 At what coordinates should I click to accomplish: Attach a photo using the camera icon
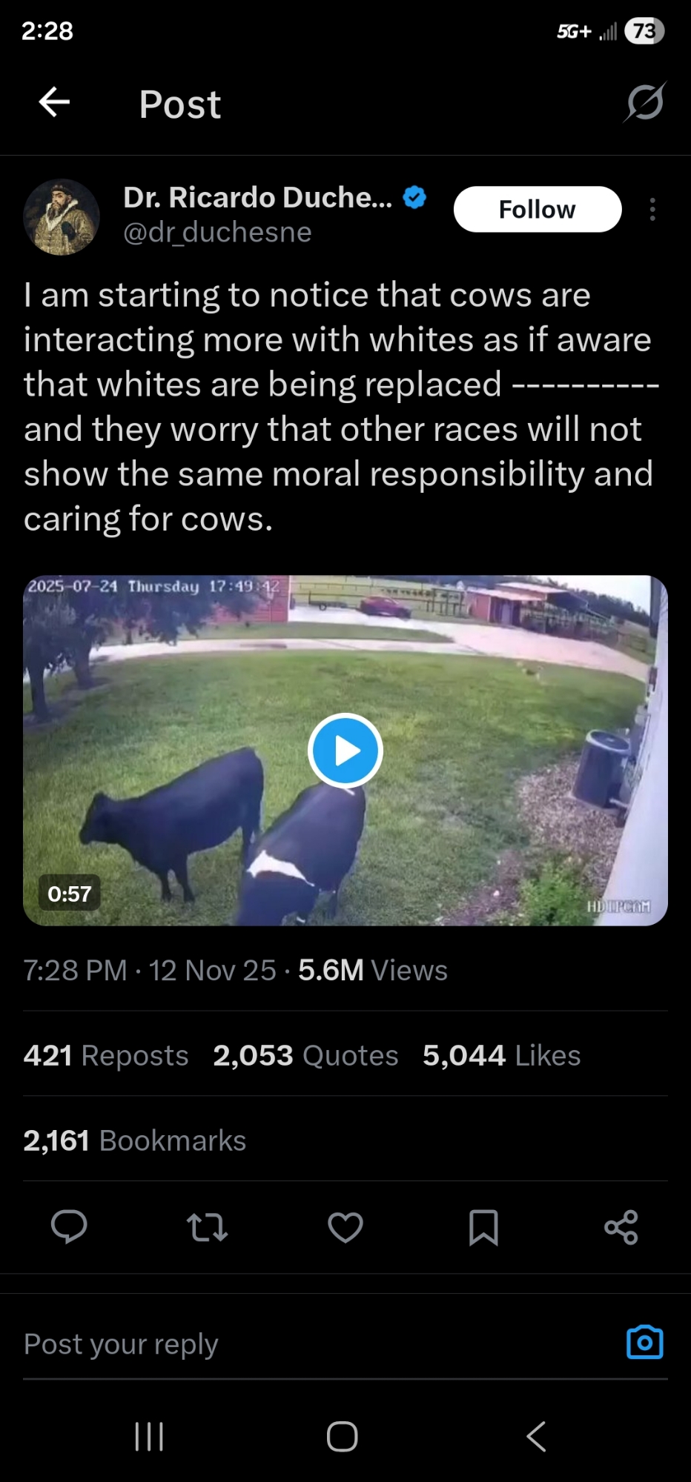coord(645,1343)
